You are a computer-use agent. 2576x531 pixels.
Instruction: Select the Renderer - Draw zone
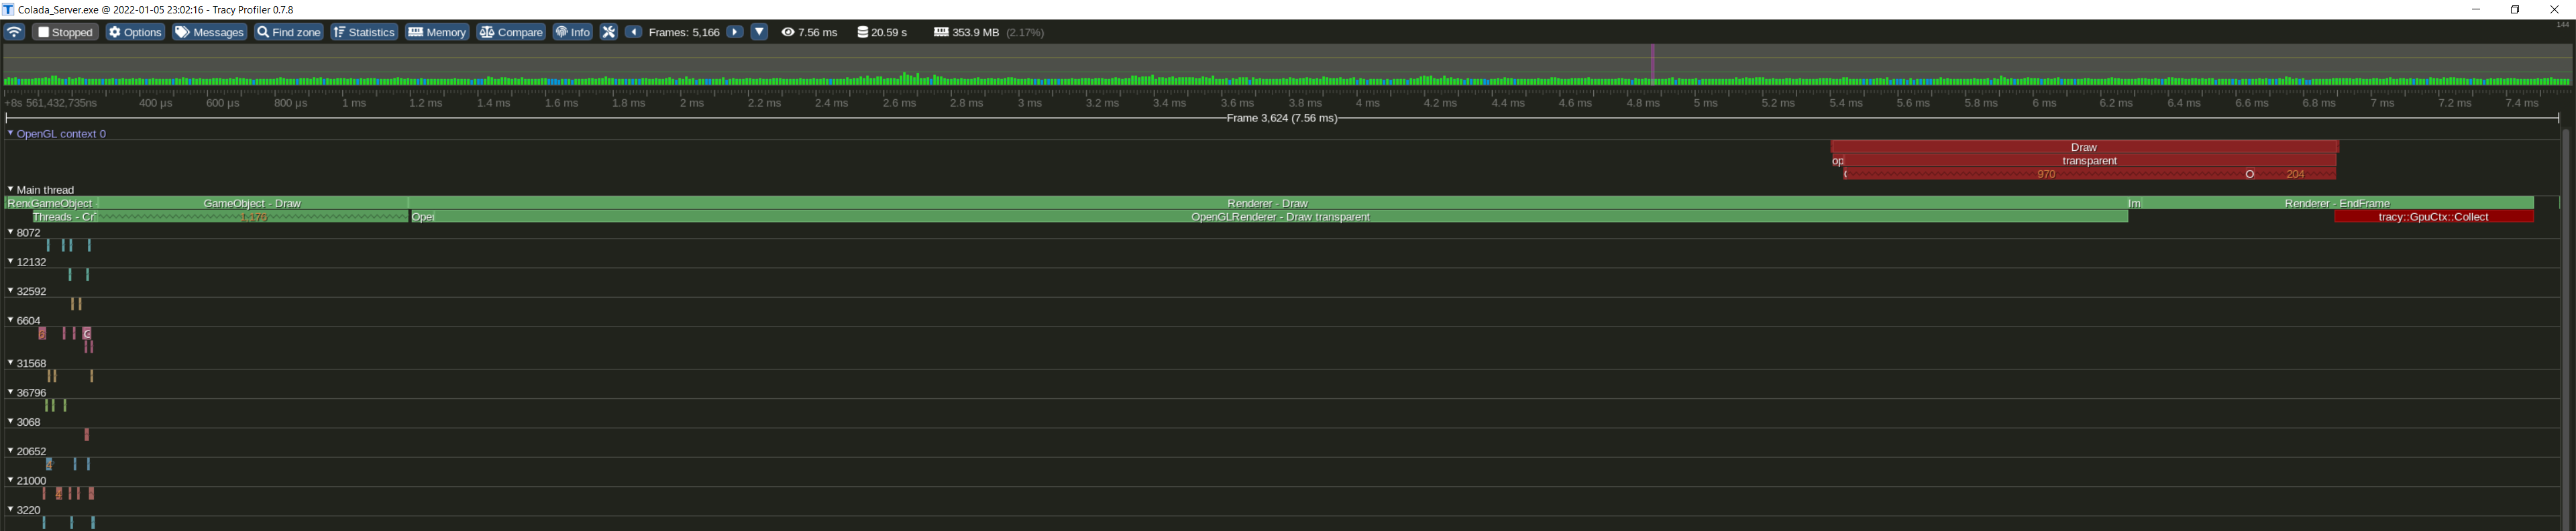pyautogui.click(x=1267, y=203)
